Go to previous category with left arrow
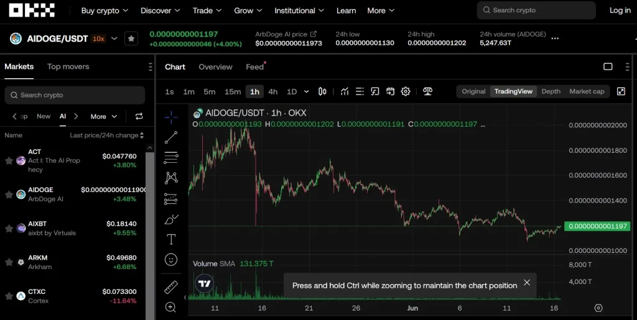The image size is (637, 320). point(15,116)
